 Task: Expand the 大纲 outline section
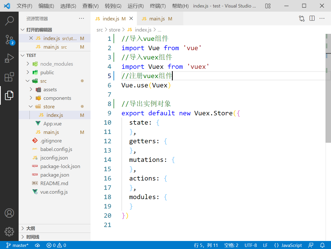pyautogui.click(x=55, y=228)
